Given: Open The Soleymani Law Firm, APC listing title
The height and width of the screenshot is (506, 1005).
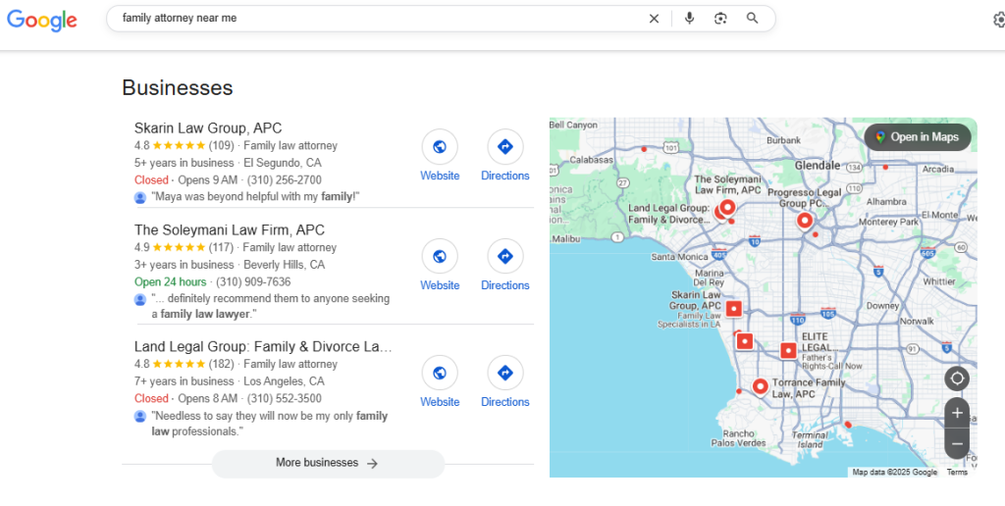Looking at the screenshot, I should pos(230,229).
